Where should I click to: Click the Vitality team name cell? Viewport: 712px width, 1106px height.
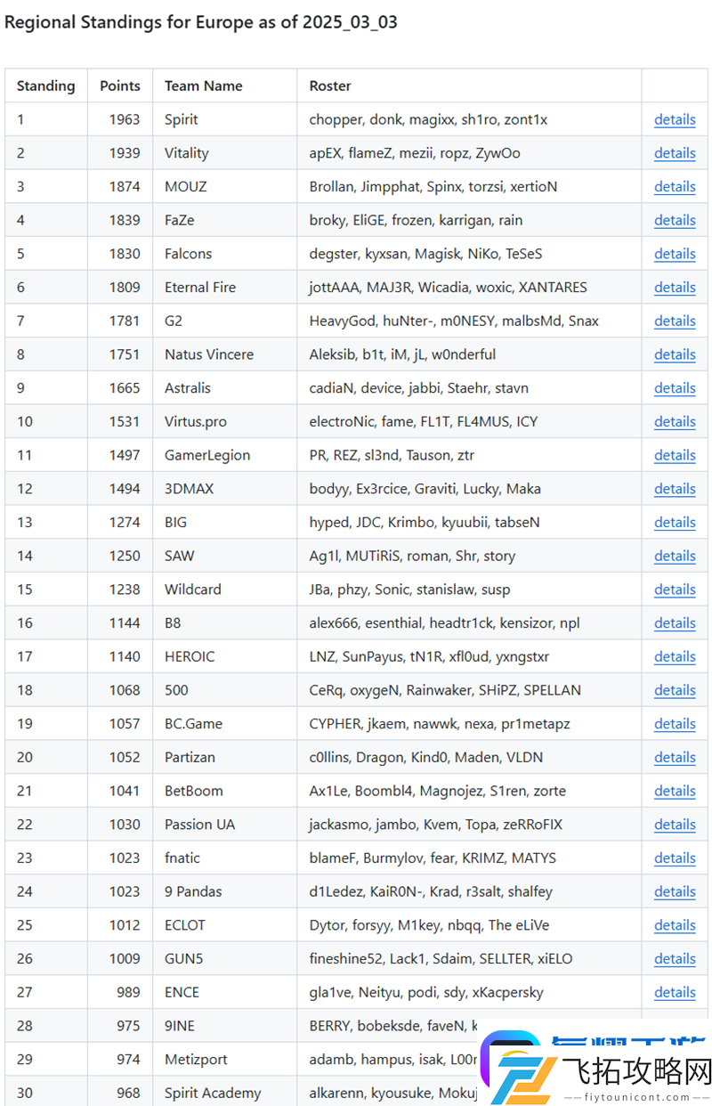click(x=225, y=153)
